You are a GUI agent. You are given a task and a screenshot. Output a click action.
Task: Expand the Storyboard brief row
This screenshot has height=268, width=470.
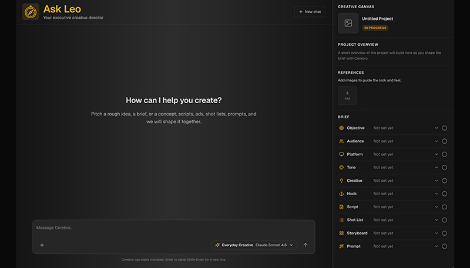436,233
